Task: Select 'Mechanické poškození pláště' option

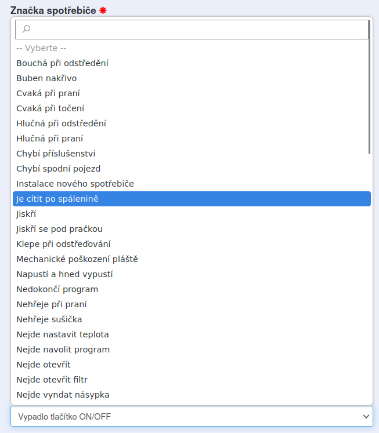Action: click(77, 259)
